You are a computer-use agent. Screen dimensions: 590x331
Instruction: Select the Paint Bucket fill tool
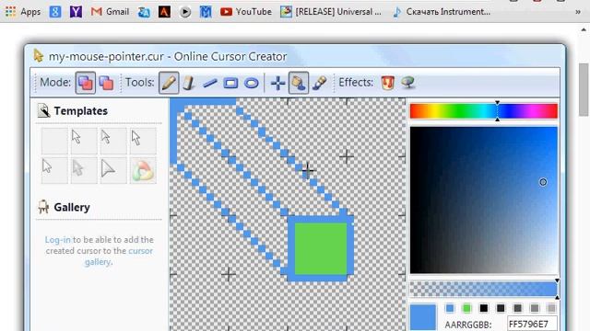(x=299, y=83)
